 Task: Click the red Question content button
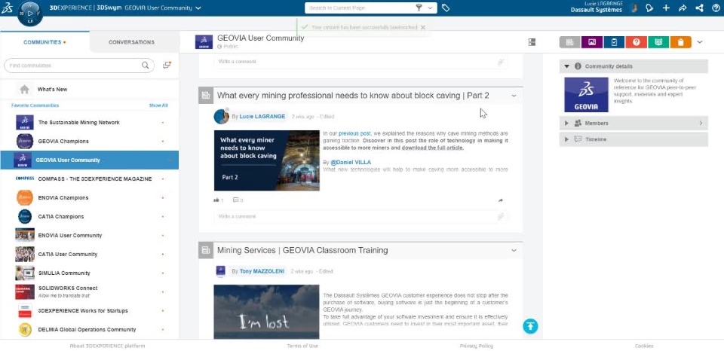click(637, 42)
